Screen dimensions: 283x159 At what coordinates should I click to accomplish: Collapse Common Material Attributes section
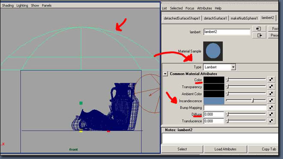(x=165, y=74)
